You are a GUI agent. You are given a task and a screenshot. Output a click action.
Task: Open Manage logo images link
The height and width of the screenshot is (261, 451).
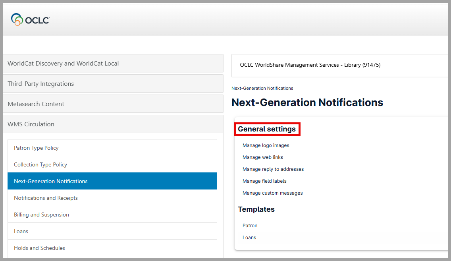[x=266, y=145]
